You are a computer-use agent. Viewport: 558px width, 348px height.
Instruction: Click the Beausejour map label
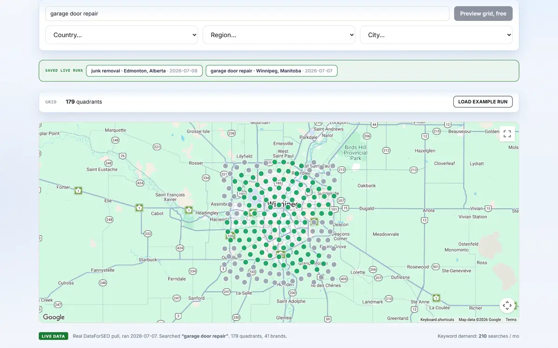tap(460, 131)
